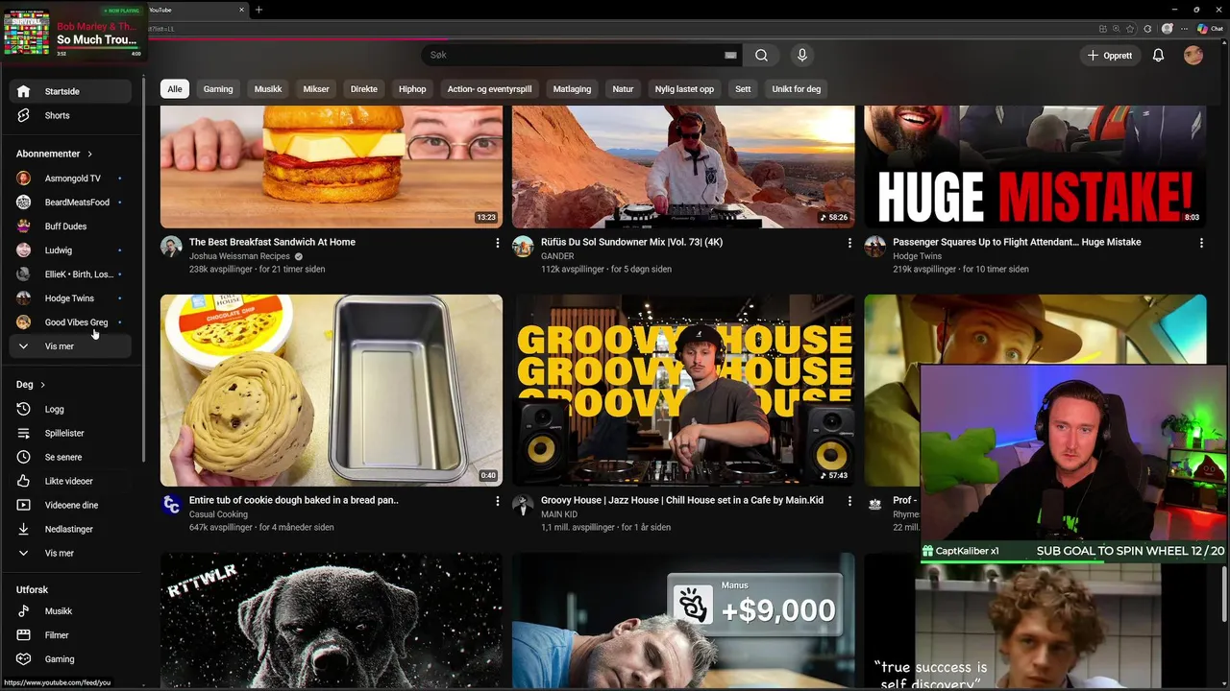
Task: Select the Direkte filter chip
Action: coord(364,89)
